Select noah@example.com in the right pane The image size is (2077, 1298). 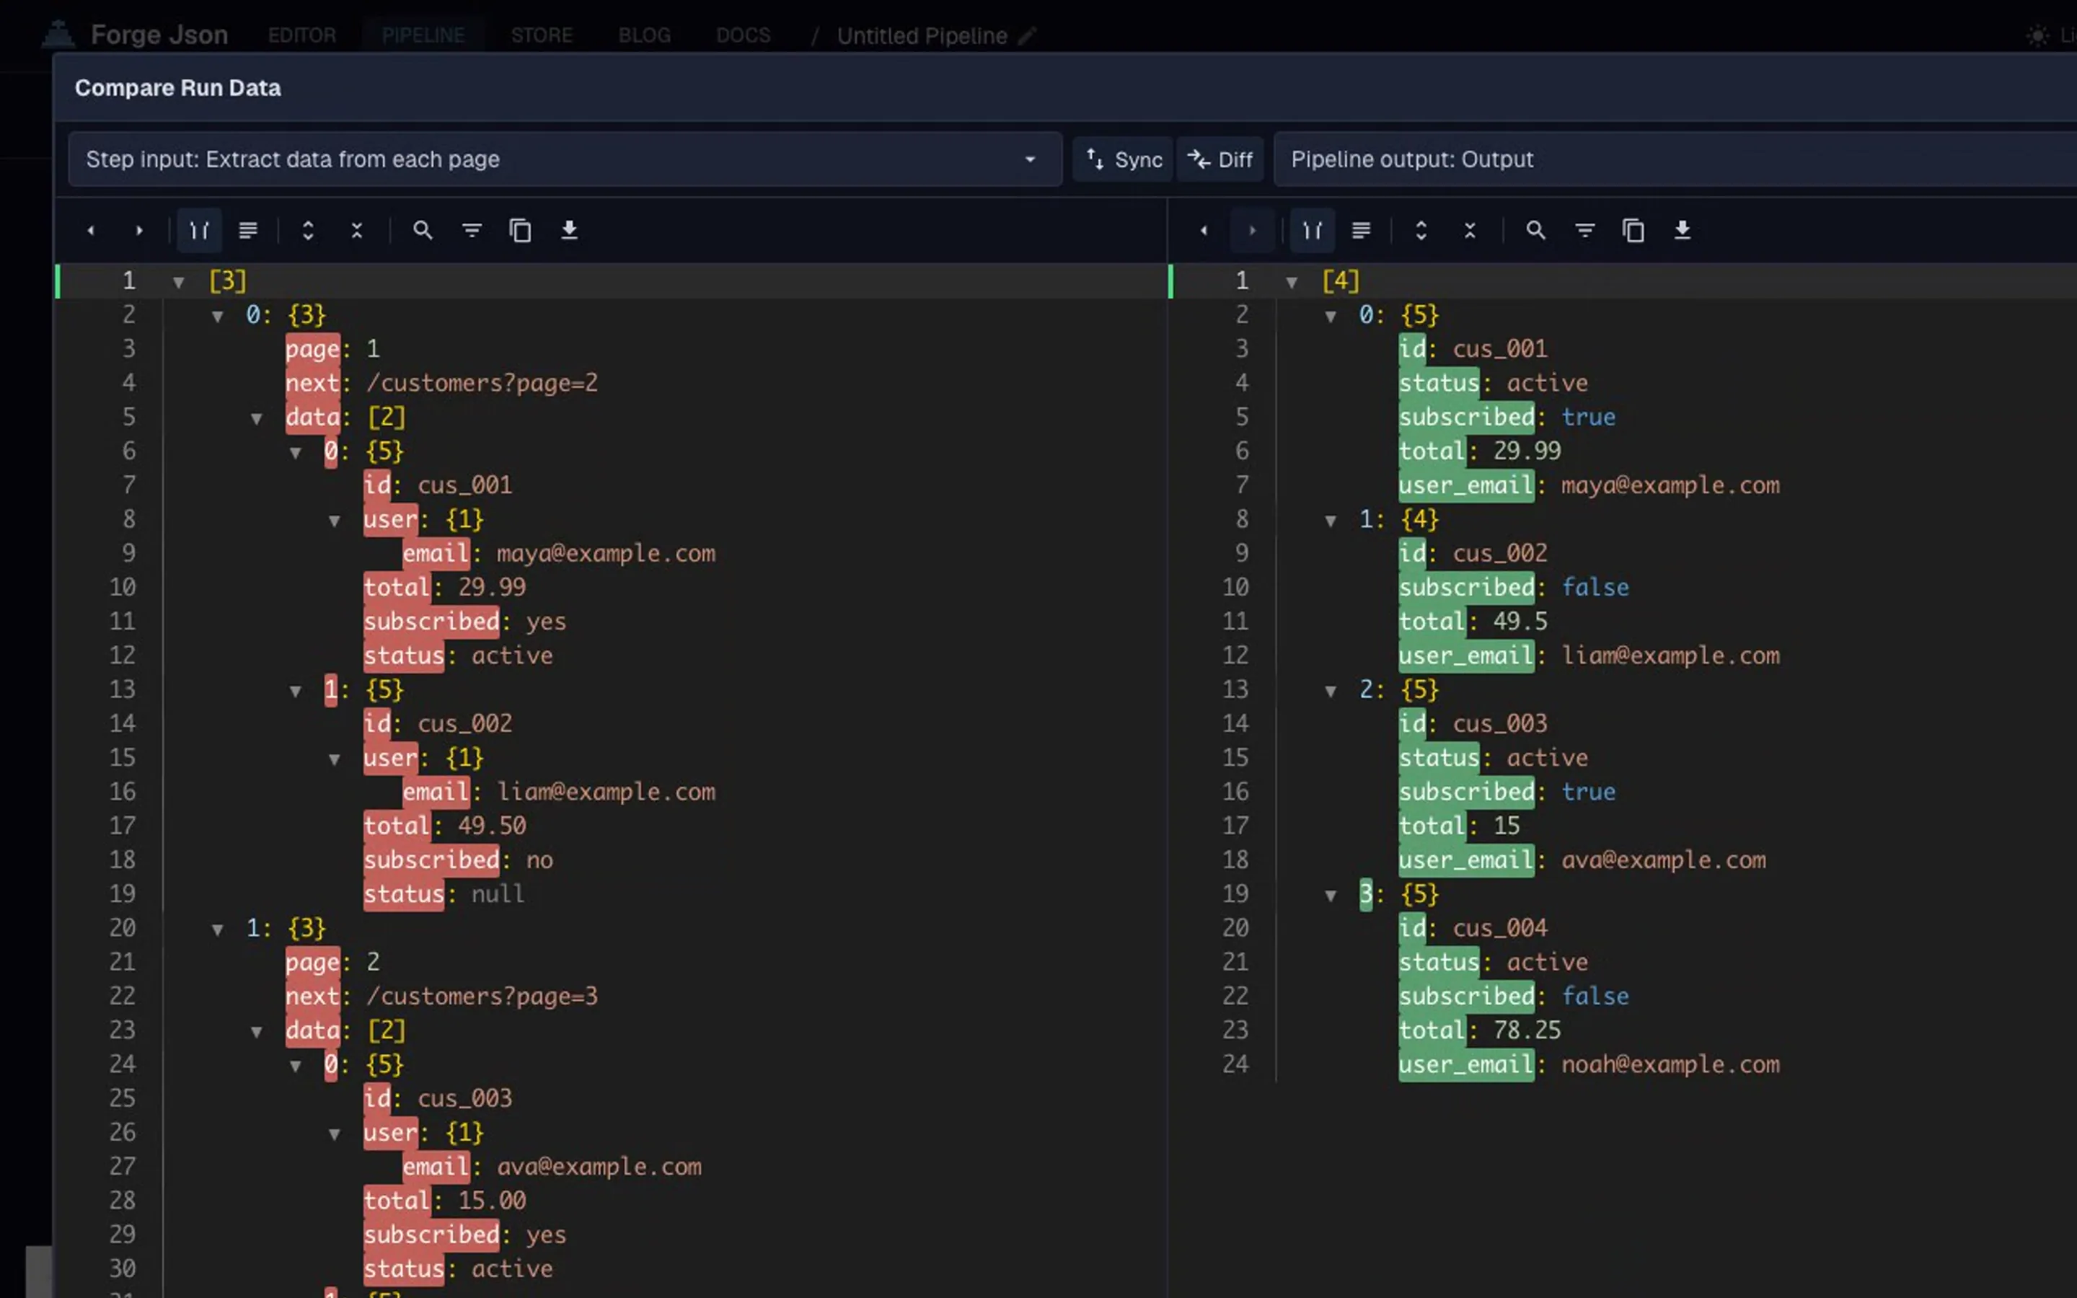[1670, 1064]
